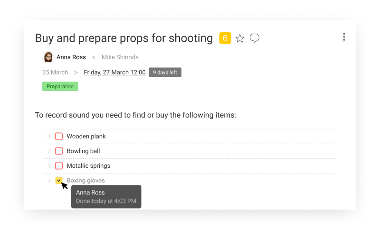Click the description about recording sound

[135, 115]
